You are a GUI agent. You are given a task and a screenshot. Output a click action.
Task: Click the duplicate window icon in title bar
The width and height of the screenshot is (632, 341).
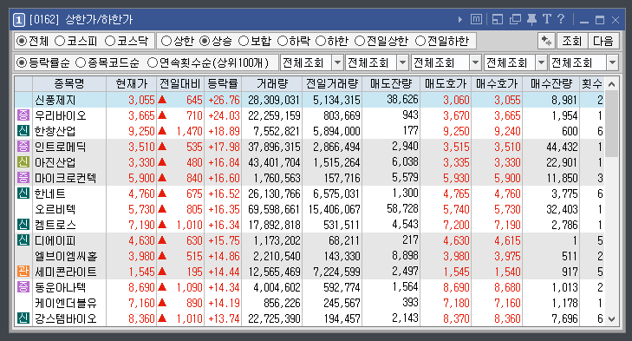click(515, 19)
